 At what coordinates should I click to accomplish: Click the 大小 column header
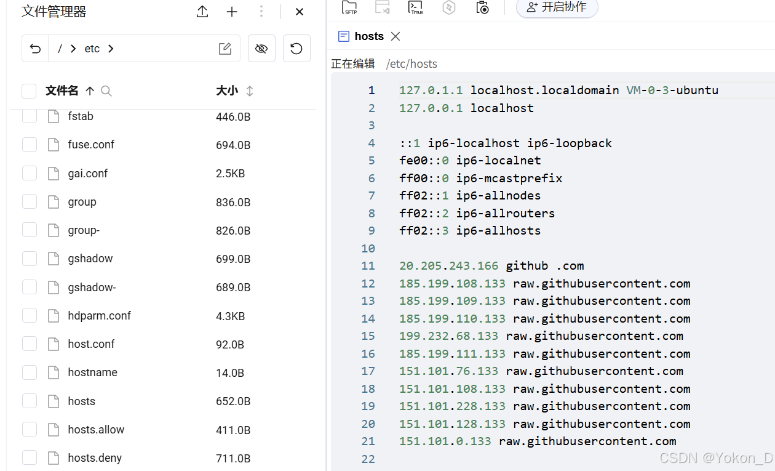click(227, 91)
